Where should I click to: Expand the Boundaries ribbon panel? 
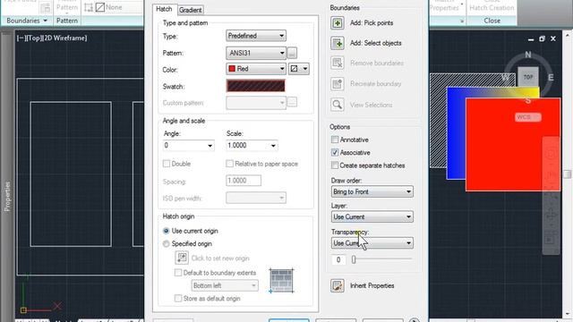[26, 21]
